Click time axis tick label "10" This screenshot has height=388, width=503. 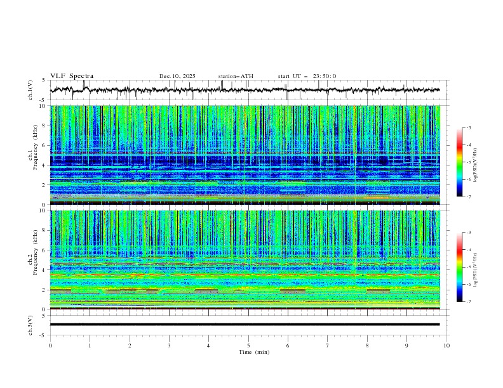(446, 346)
